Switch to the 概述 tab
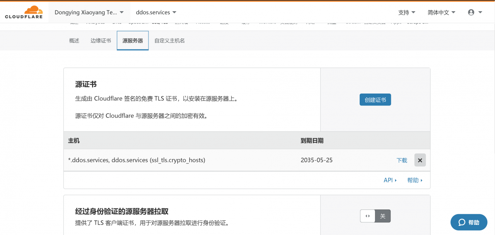The height and width of the screenshot is (235, 495). (74, 41)
